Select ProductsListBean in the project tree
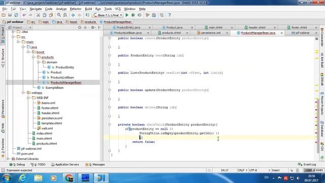The image size is (325, 183). (x=62, y=77)
